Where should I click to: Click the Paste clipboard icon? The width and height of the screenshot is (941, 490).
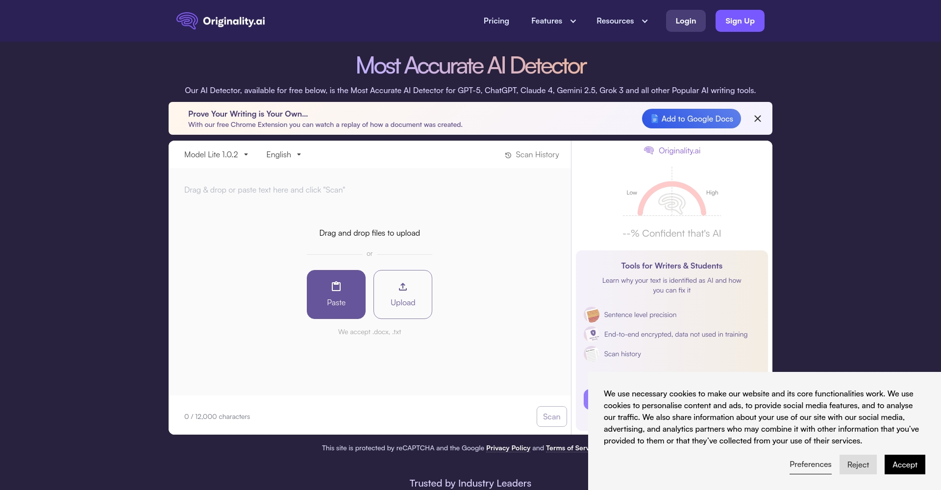point(336,287)
